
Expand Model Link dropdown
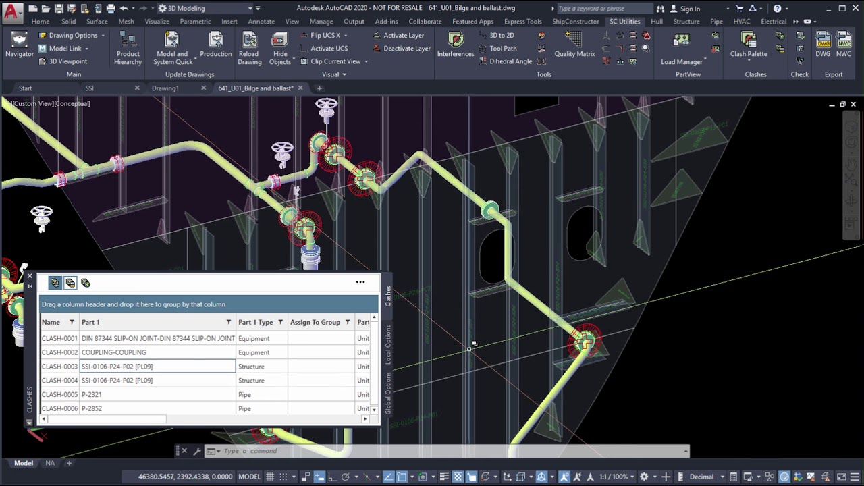(x=87, y=49)
